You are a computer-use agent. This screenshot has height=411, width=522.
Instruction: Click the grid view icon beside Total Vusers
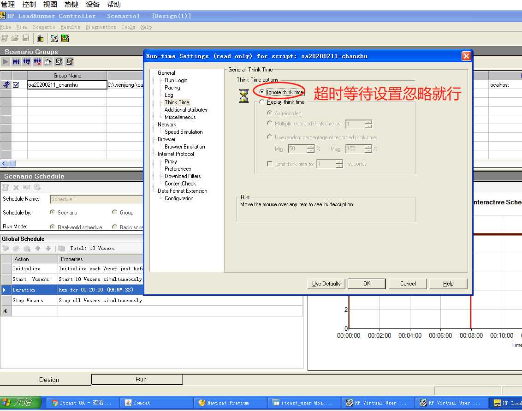coord(61,248)
